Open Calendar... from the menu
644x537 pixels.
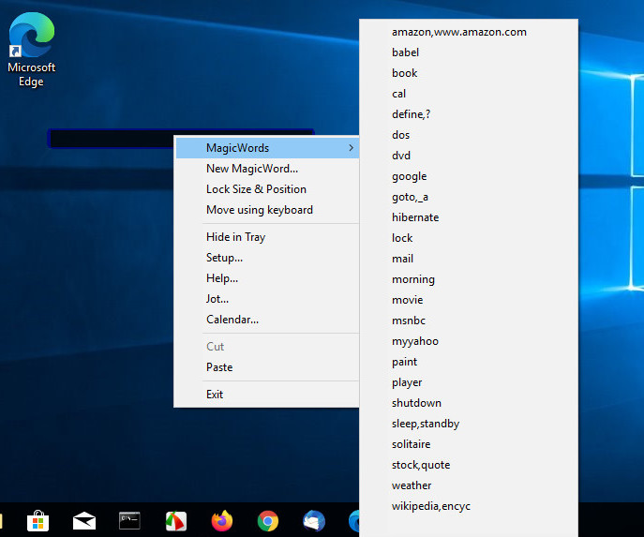tap(267, 320)
